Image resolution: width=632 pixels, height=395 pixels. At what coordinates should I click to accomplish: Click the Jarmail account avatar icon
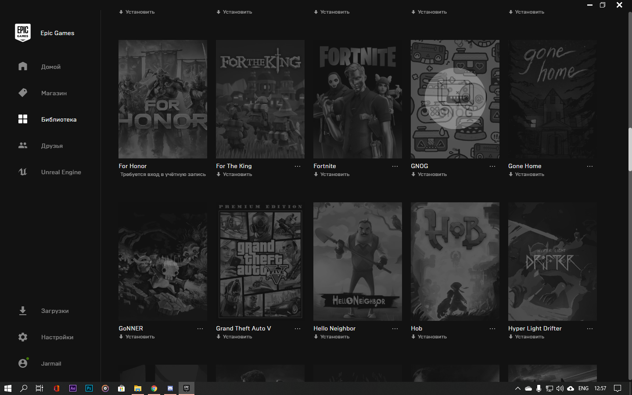click(23, 363)
